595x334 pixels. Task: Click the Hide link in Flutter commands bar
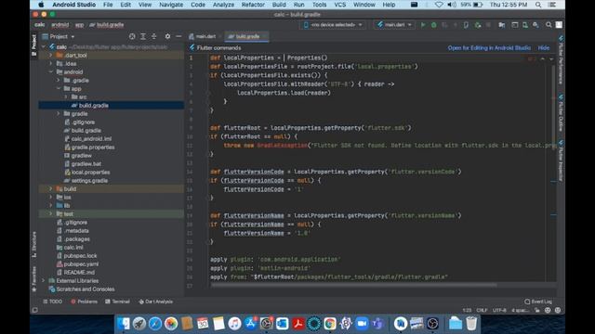543,48
